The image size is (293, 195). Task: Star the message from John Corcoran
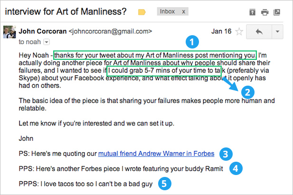pos(239,32)
